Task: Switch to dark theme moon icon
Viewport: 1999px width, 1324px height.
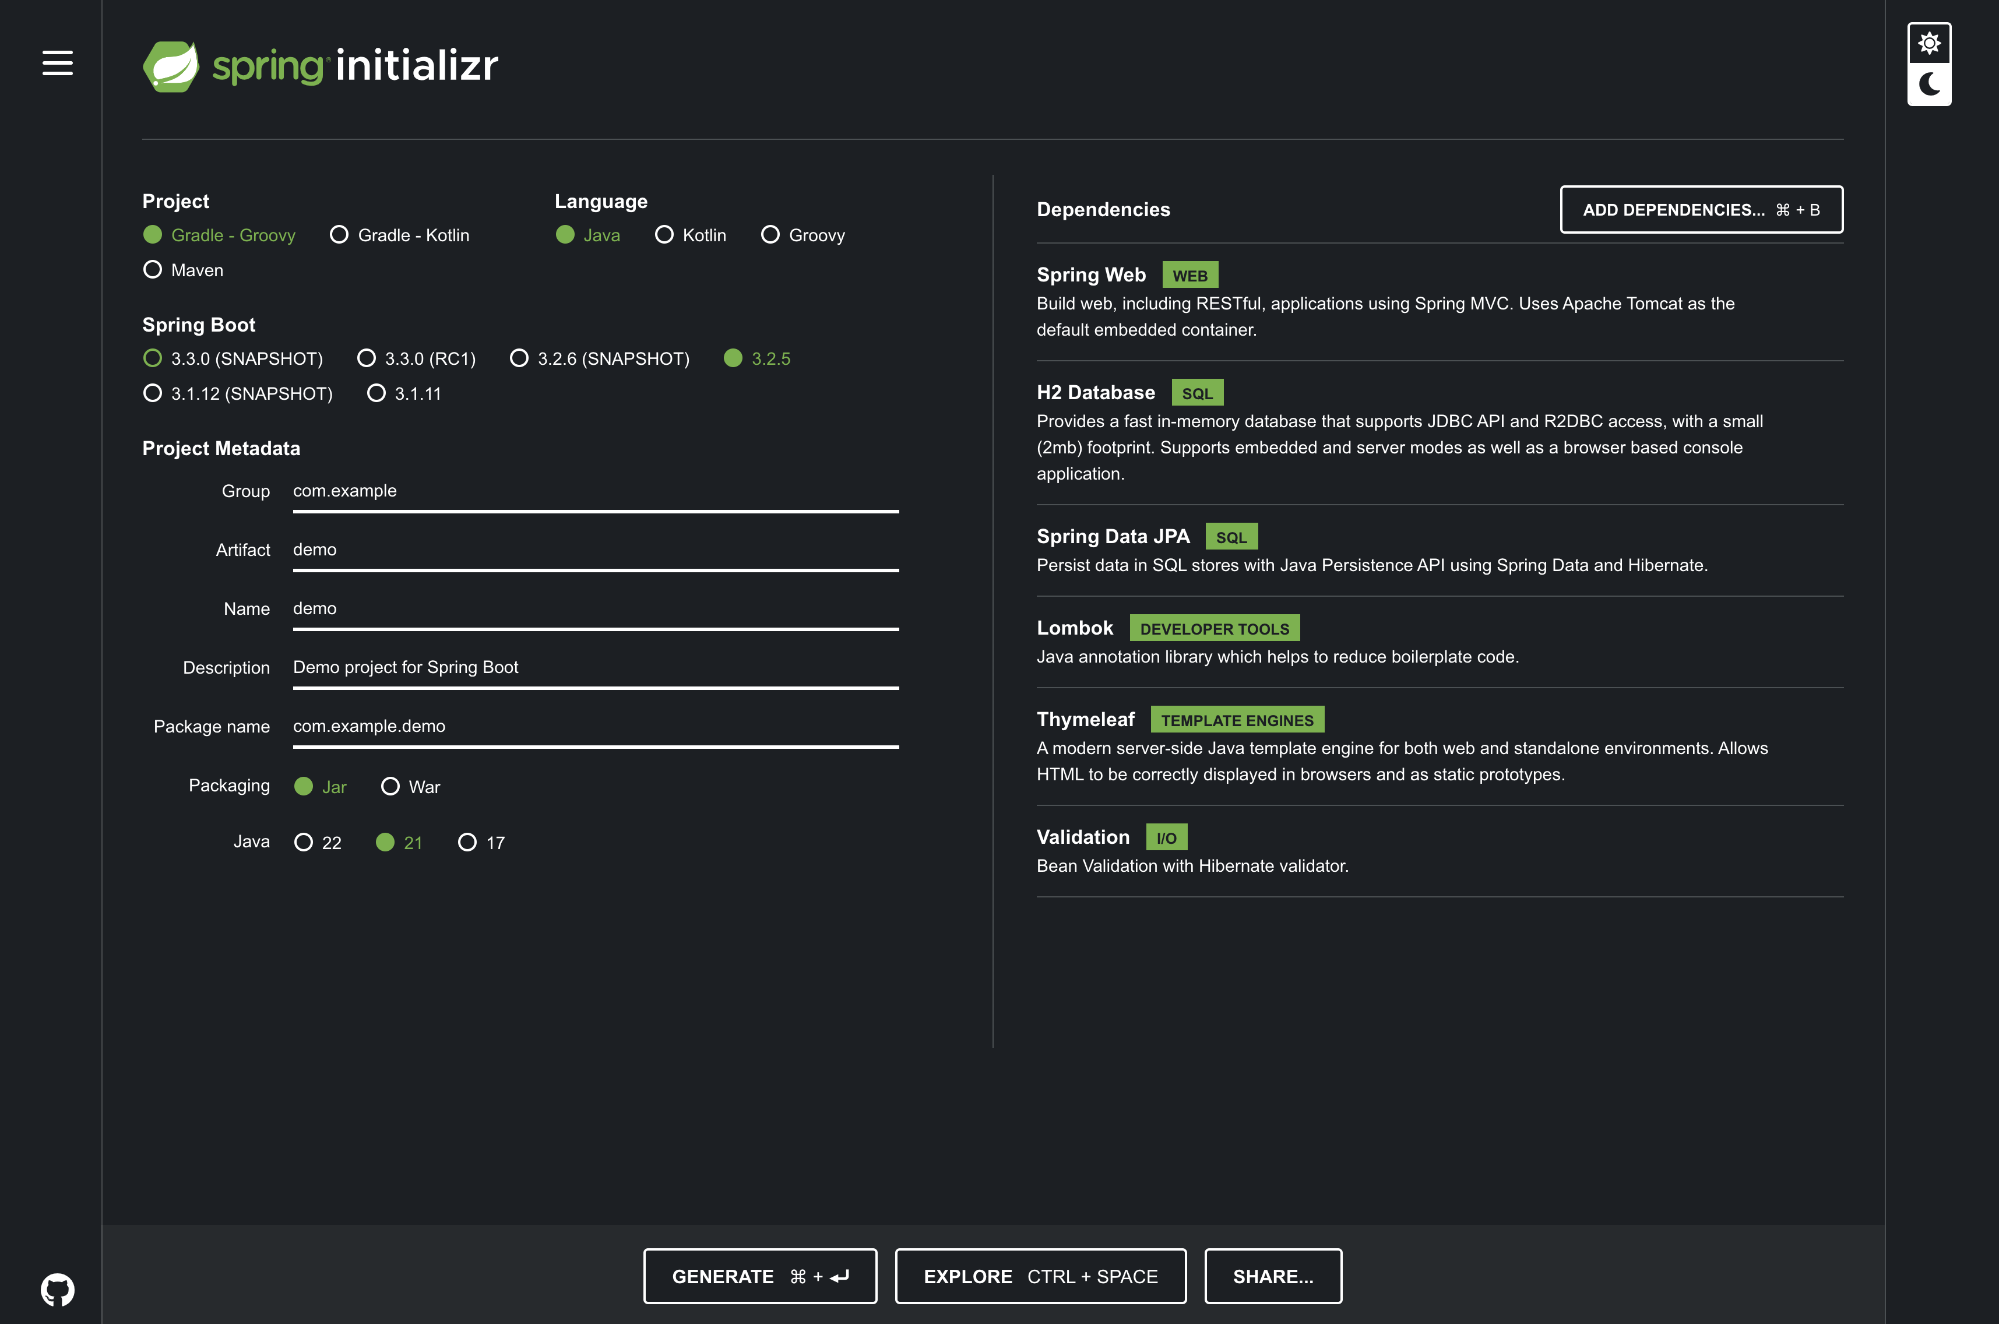Action: [x=1929, y=84]
